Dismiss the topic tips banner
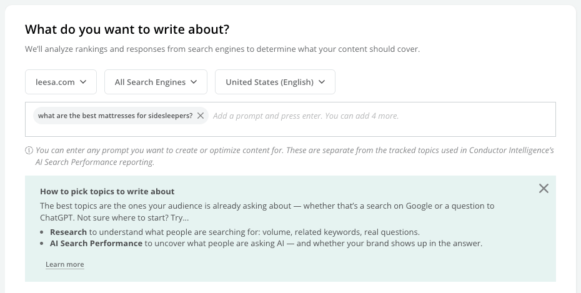The width and height of the screenshot is (581, 293). coord(544,189)
